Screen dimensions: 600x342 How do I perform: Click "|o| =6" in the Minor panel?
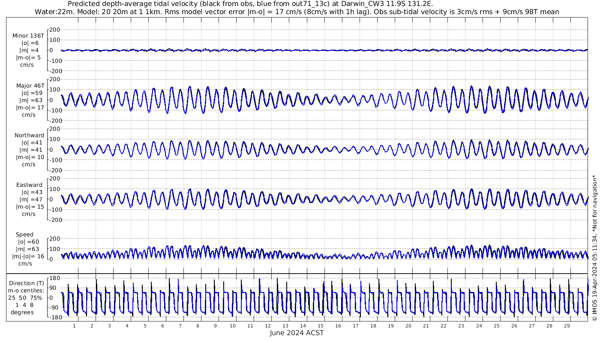point(30,43)
